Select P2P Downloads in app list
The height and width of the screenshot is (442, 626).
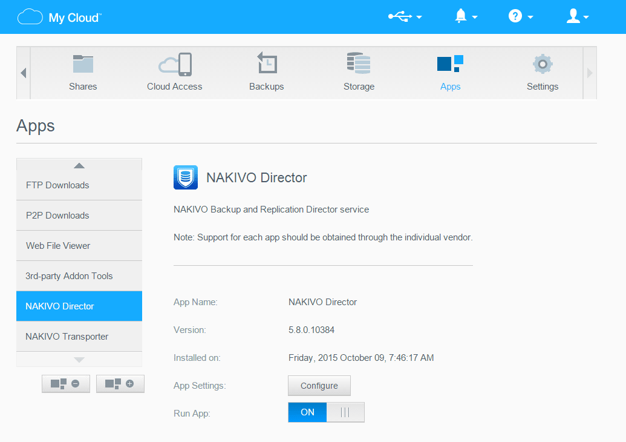click(x=79, y=216)
